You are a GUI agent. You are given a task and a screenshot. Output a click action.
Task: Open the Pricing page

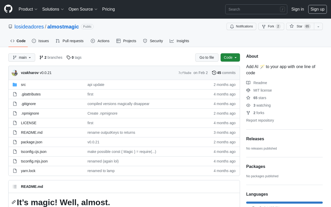[x=108, y=9]
